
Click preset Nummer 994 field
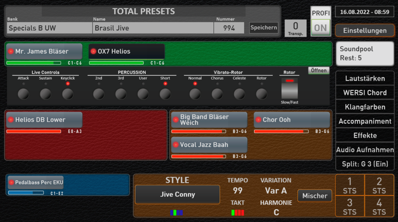tap(229, 28)
